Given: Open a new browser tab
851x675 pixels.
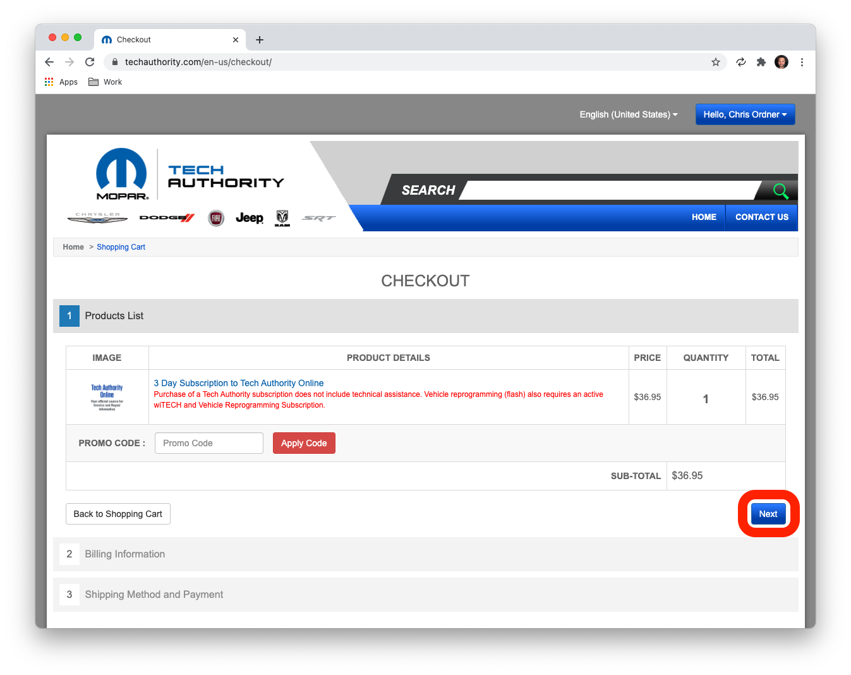Looking at the screenshot, I should (x=260, y=40).
